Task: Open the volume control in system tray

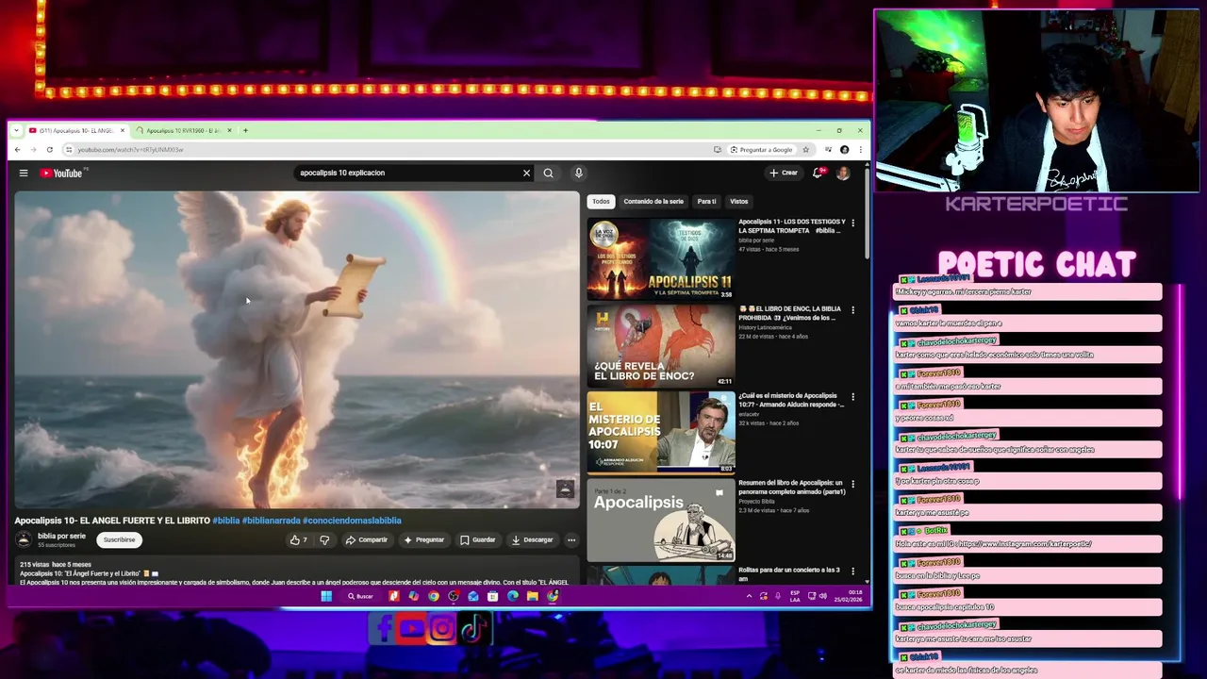Action: point(823,596)
